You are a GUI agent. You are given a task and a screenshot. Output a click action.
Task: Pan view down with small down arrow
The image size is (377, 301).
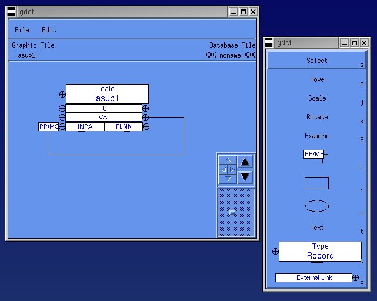pos(228,179)
